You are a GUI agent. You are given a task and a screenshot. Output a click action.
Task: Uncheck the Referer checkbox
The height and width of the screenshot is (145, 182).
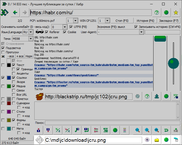click(47, 32)
